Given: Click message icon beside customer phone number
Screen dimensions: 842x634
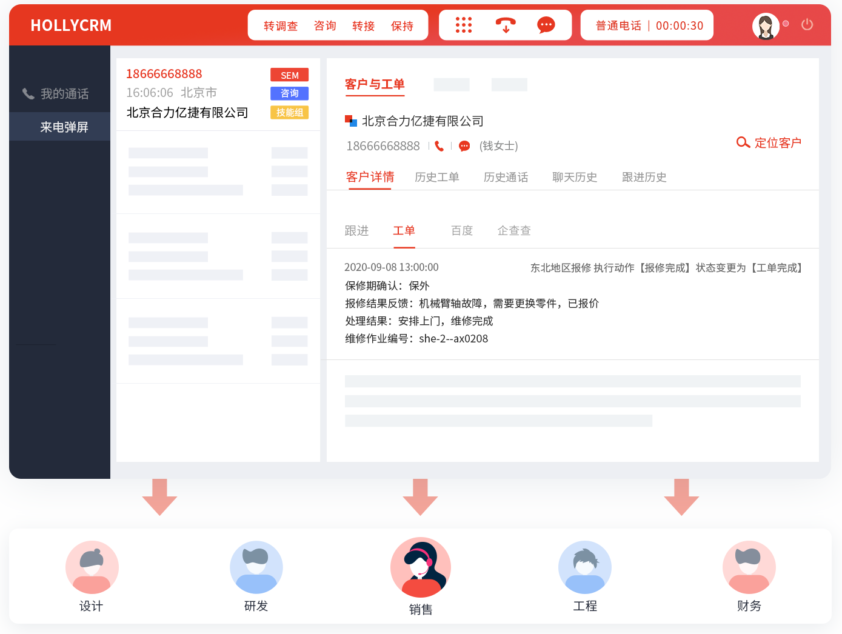Looking at the screenshot, I should pos(464,146).
